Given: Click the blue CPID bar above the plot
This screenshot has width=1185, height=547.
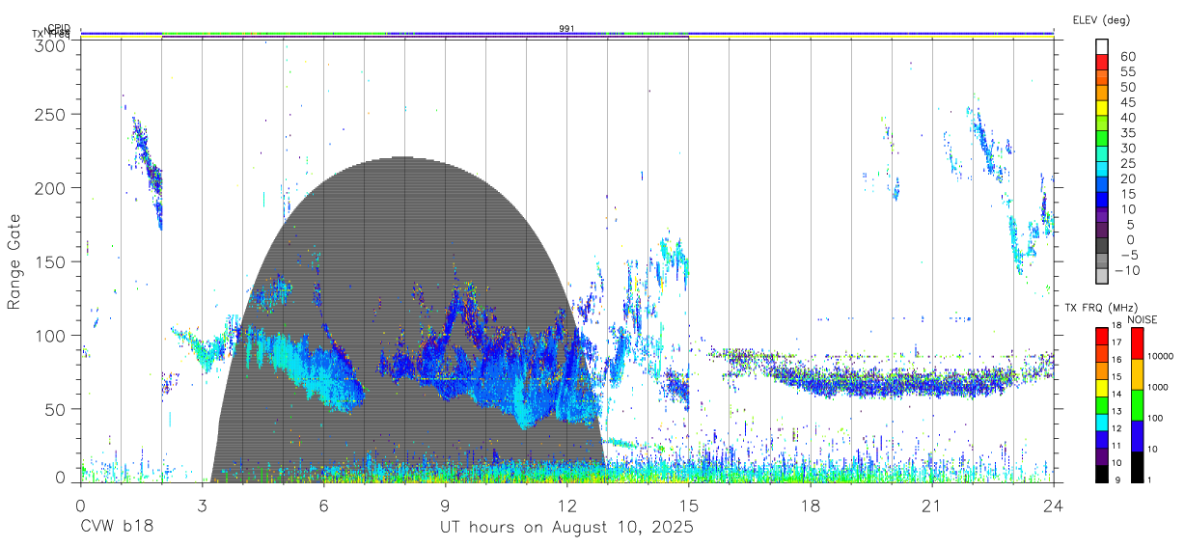Looking at the screenshot, I should pyautogui.click(x=567, y=33).
